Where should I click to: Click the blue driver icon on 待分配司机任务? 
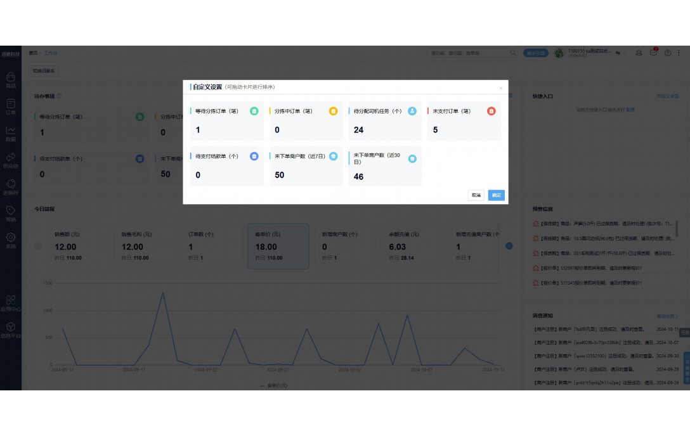412,111
